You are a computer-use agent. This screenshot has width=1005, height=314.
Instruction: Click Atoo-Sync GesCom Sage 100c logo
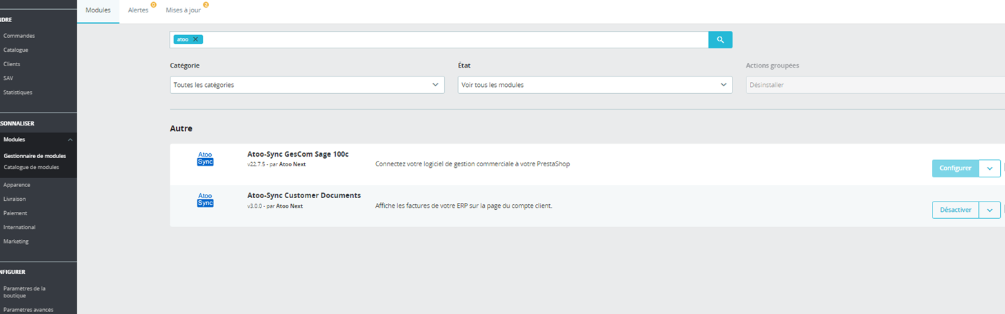pyautogui.click(x=206, y=158)
